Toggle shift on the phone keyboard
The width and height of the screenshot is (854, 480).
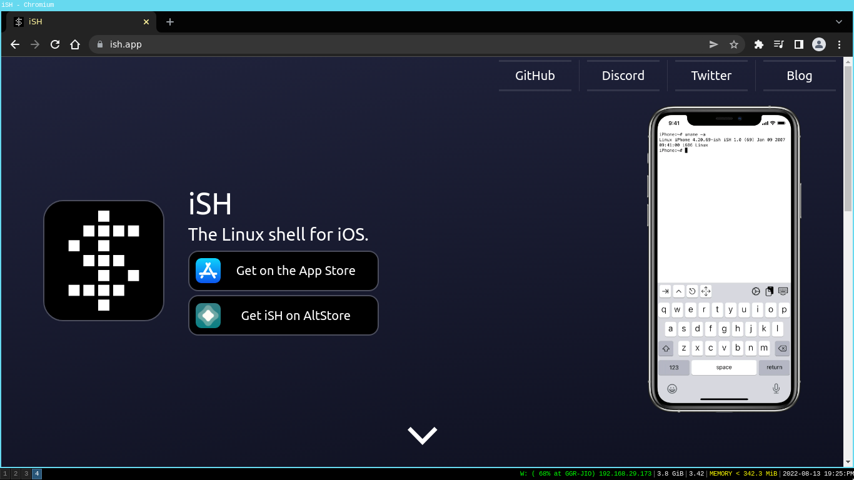666,348
